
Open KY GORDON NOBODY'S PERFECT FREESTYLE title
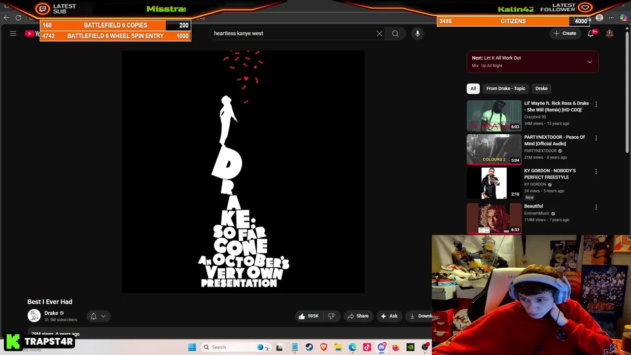pos(550,174)
